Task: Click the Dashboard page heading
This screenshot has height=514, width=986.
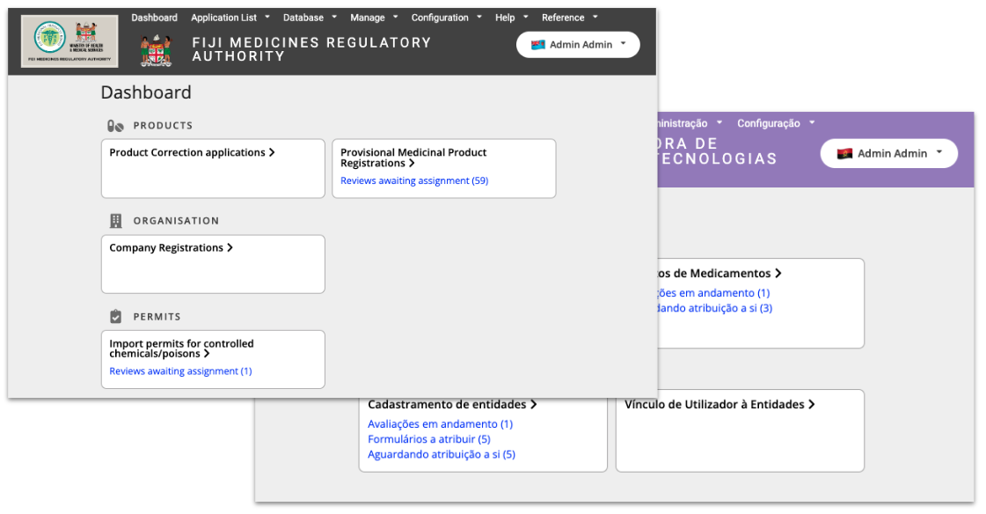Action: click(146, 92)
